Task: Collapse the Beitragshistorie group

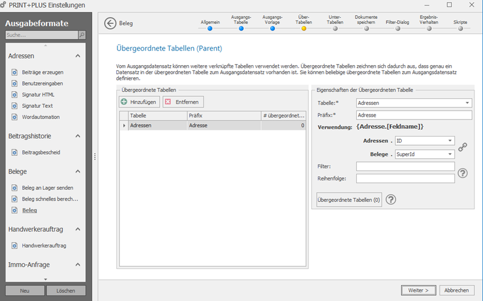Action: (78, 136)
